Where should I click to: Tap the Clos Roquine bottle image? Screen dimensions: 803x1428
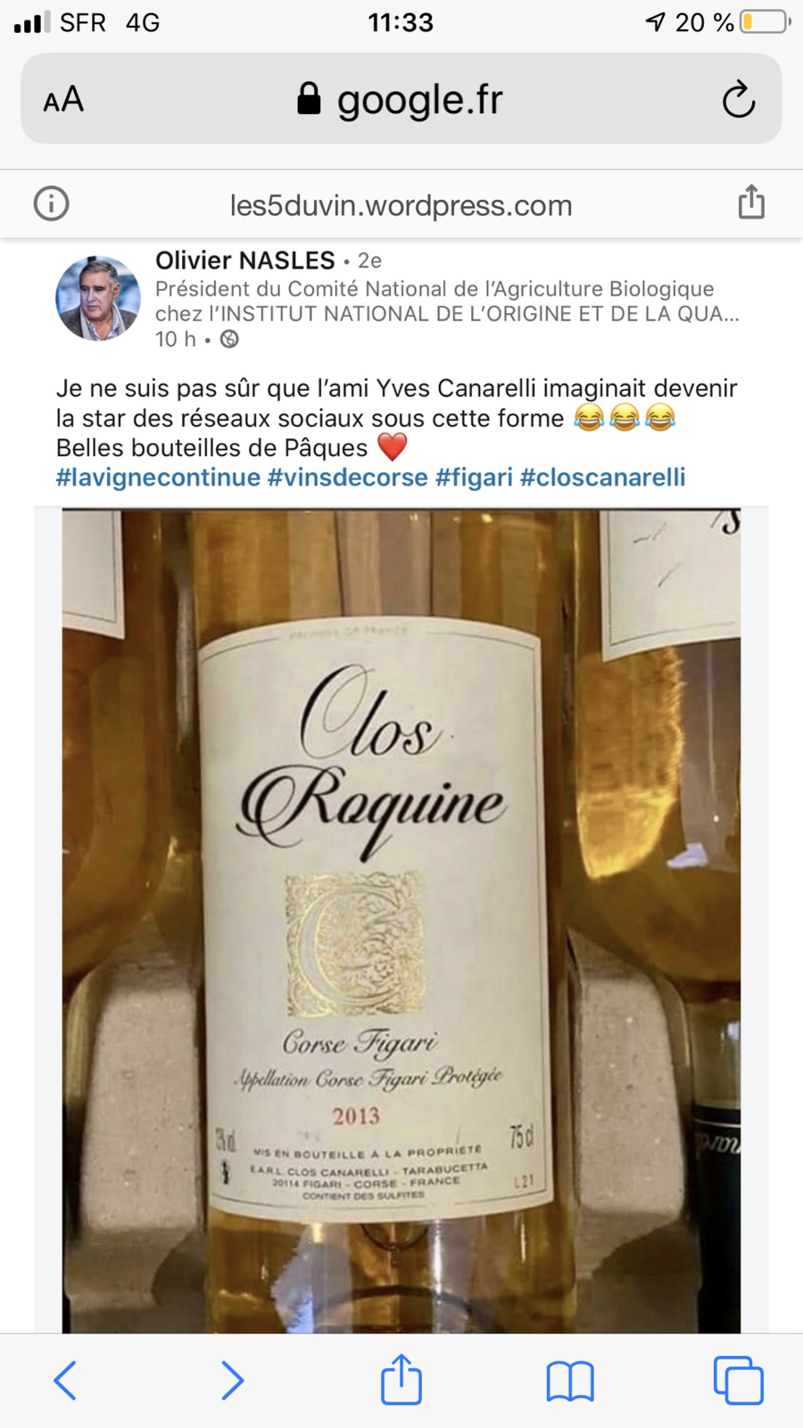point(401,920)
